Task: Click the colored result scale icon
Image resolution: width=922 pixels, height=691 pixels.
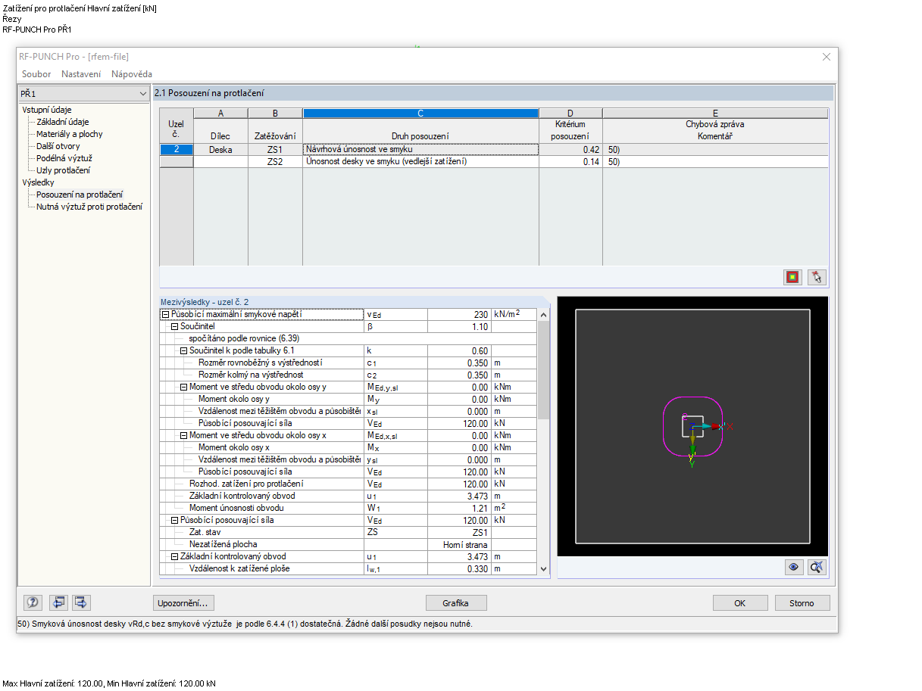Action: [x=792, y=277]
